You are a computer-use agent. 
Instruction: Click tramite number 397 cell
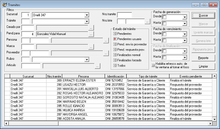tap(54, 114)
